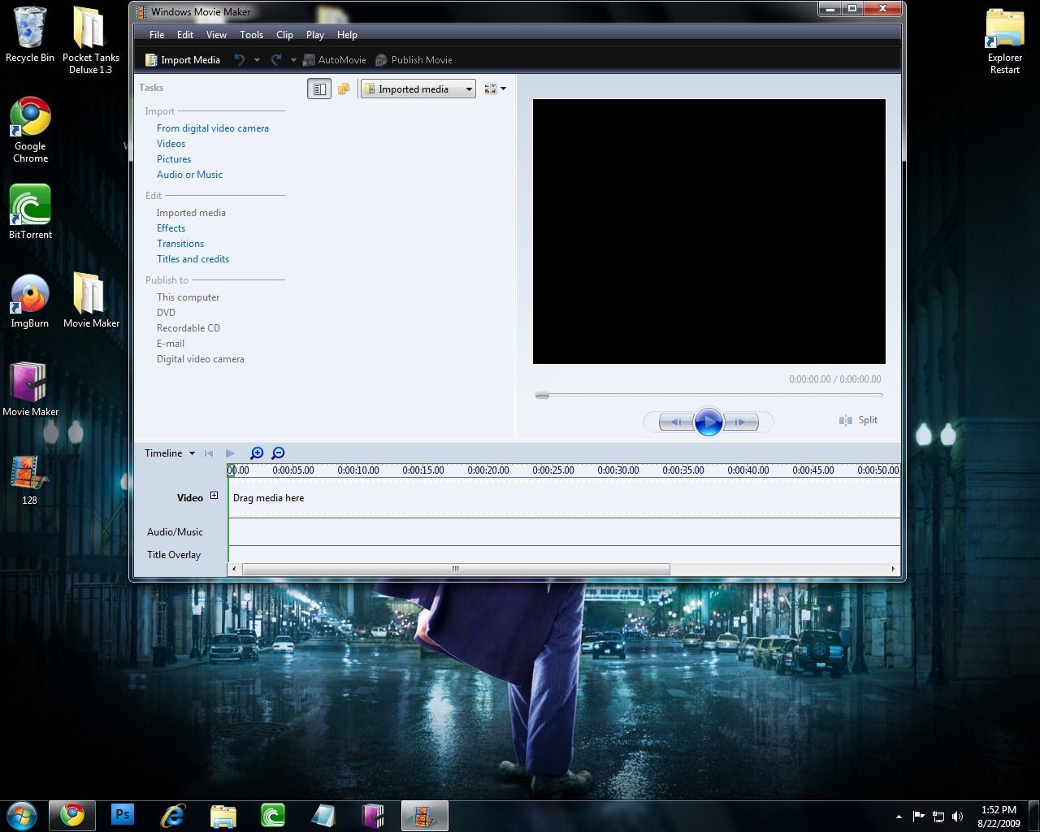Zoom in on the timeline
Screen dimensions: 1040x832
pos(257,453)
